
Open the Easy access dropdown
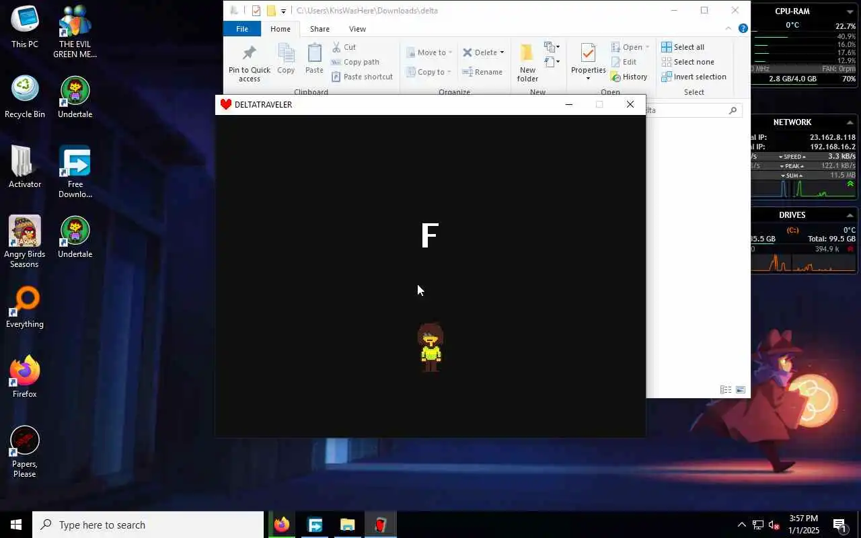point(552,62)
